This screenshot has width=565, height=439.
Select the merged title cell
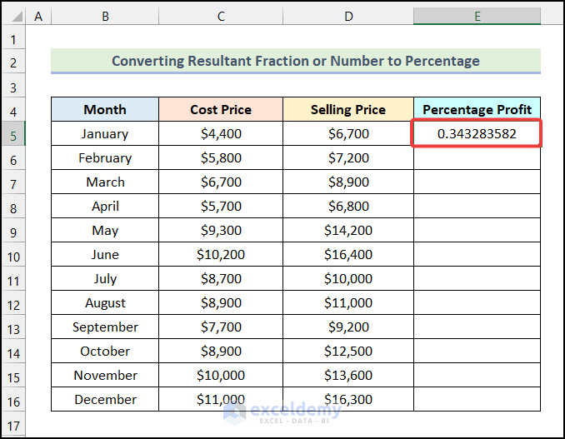coord(295,61)
